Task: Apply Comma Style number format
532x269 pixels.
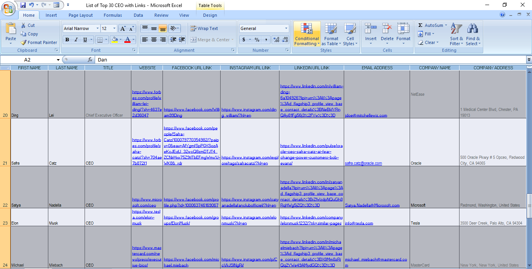Action: point(266,40)
